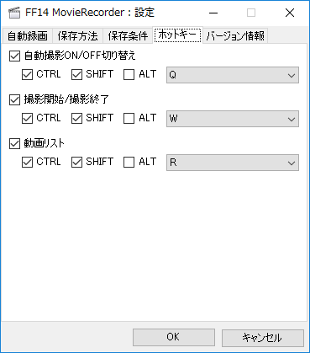310x353 pixels.
Task: Open the 保存条件 tab
Action: click(x=128, y=36)
